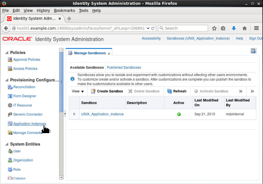Show more toolbar actions next to Activate Sandbox

click(241, 91)
